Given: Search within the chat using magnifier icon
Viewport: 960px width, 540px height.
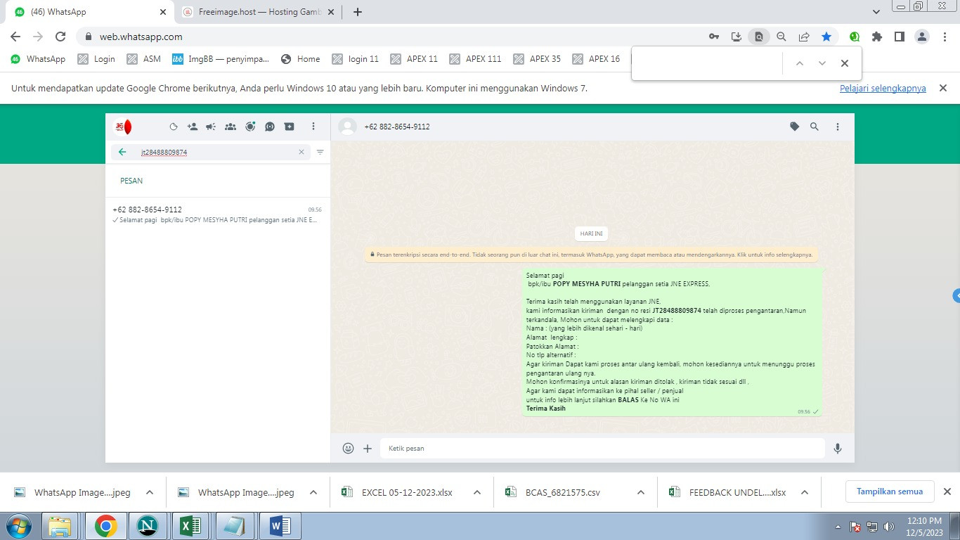Looking at the screenshot, I should point(815,127).
